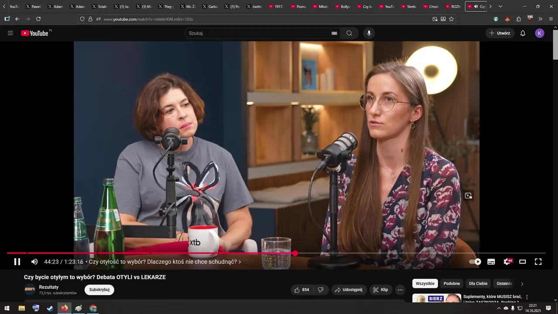558x314 pixels.
Task: Go back in the browser
Action: click(x=17, y=19)
